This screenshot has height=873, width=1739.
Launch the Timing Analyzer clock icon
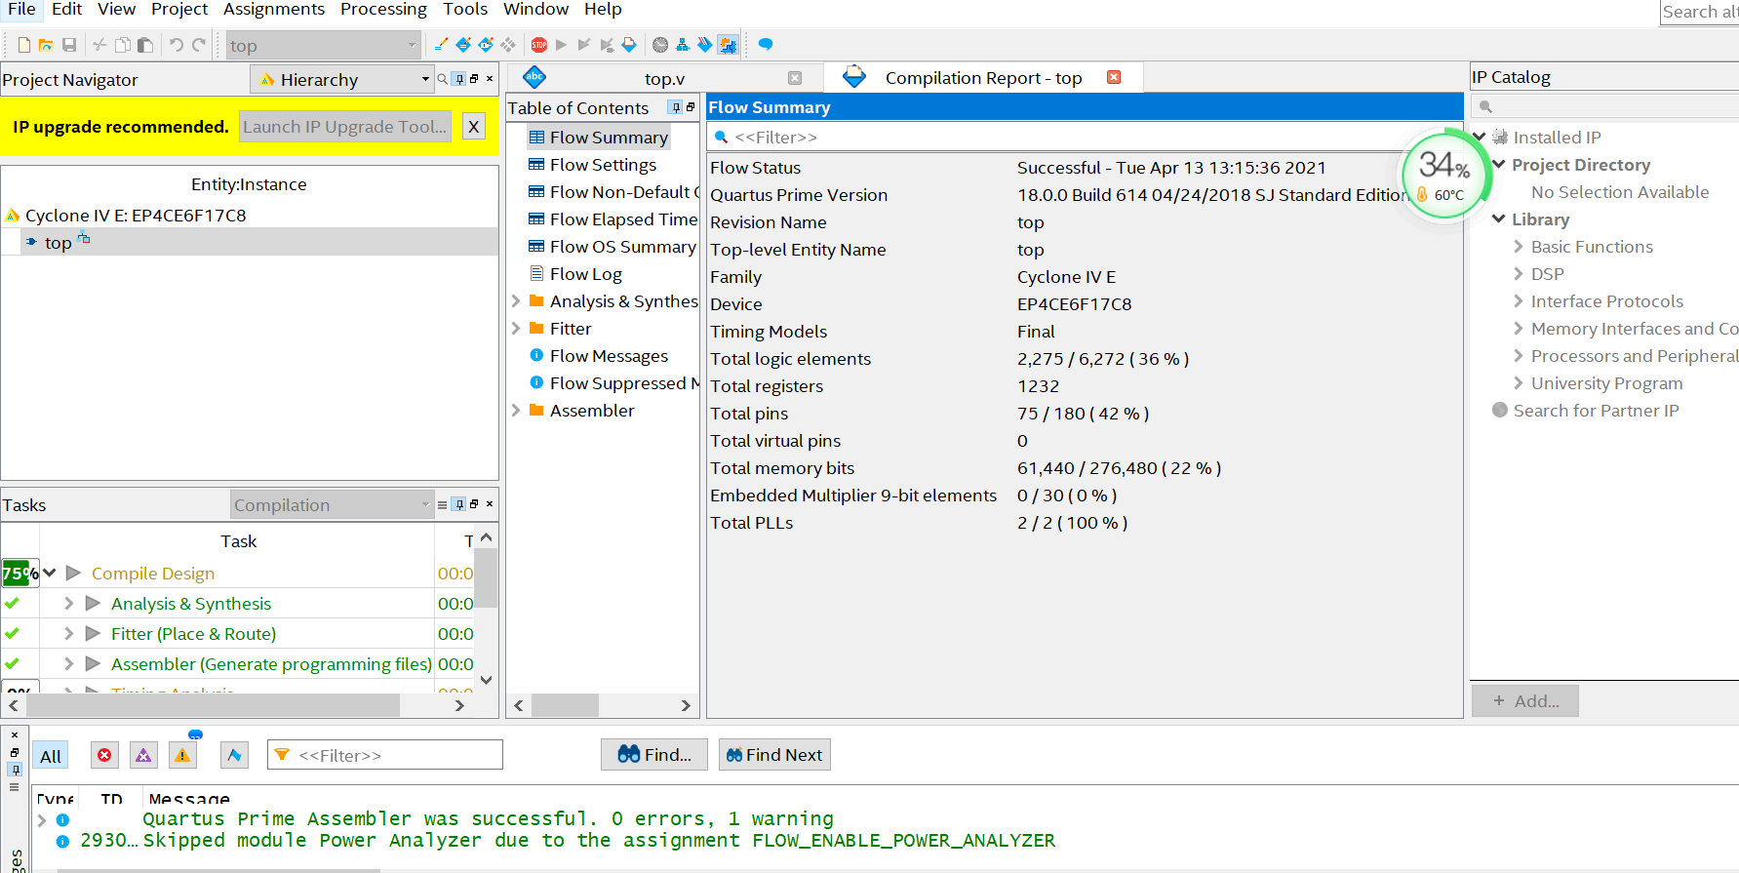point(660,45)
